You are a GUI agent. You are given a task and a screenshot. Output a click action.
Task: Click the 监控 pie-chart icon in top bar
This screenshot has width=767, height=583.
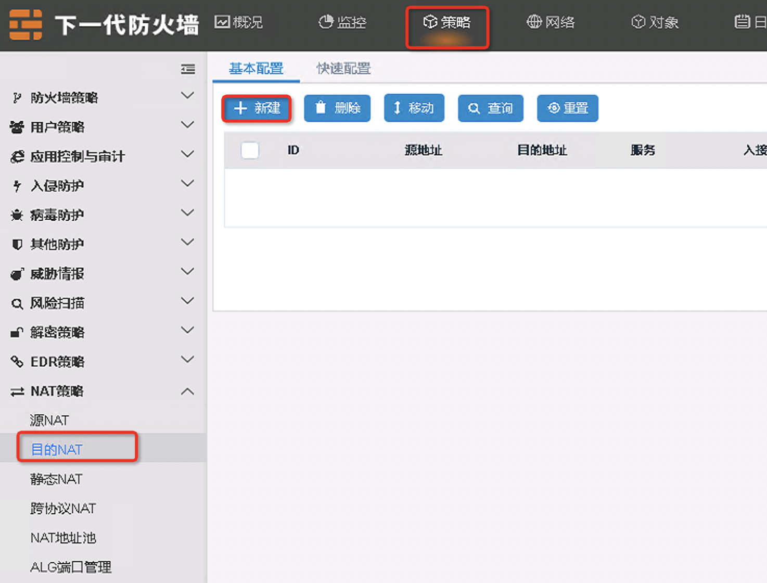pos(326,22)
